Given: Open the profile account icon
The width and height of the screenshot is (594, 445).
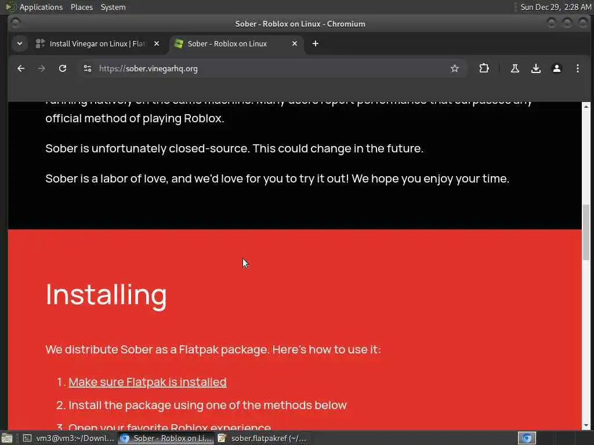Looking at the screenshot, I should [556, 68].
